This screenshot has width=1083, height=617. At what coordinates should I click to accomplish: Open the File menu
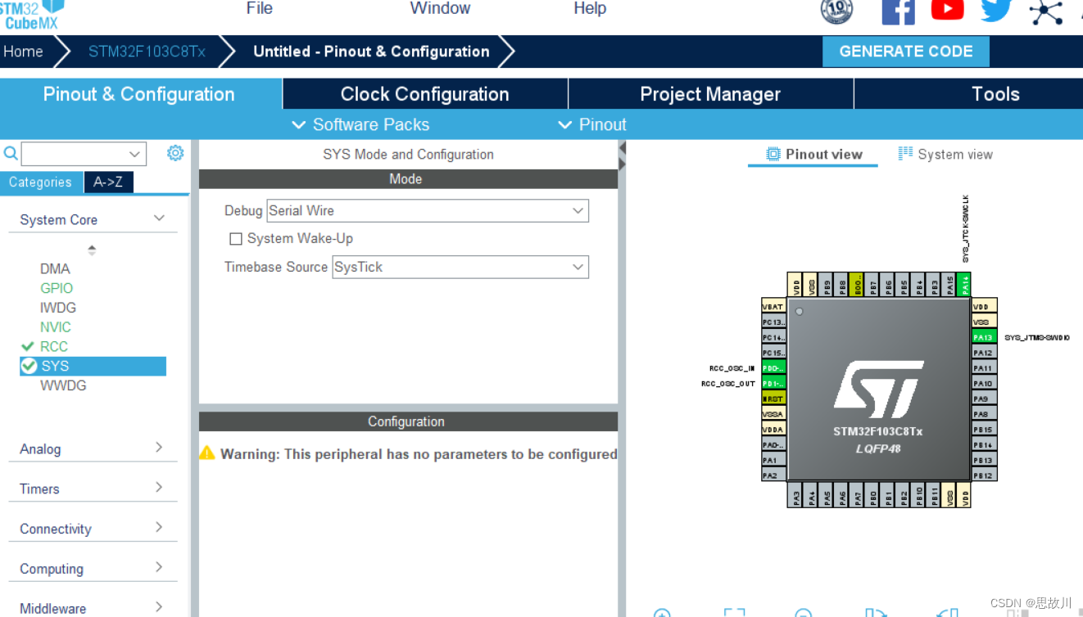pos(260,8)
